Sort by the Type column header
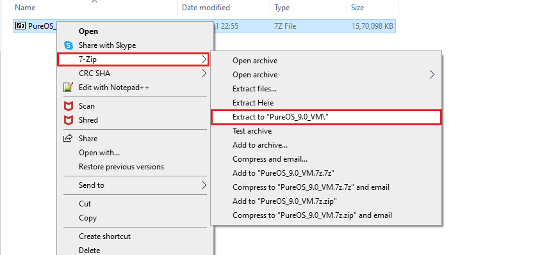 pyautogui.click(x=282, y=7)
